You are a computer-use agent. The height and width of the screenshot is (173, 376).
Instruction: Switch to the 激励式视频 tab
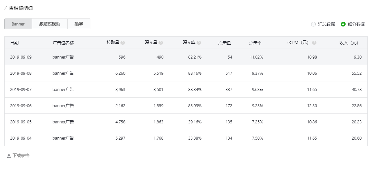[x=50, y=24]
